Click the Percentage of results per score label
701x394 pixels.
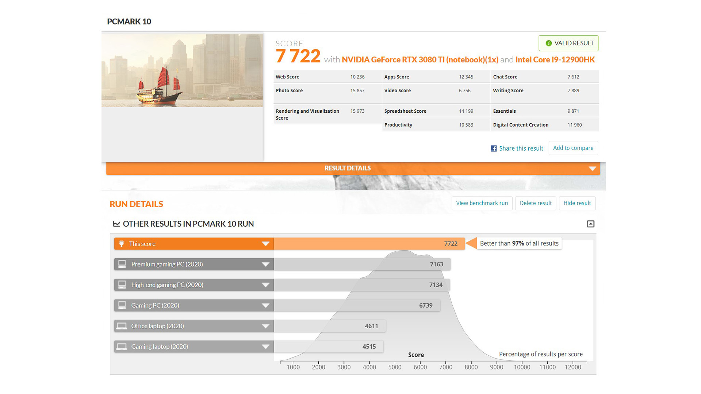point(541,354)
